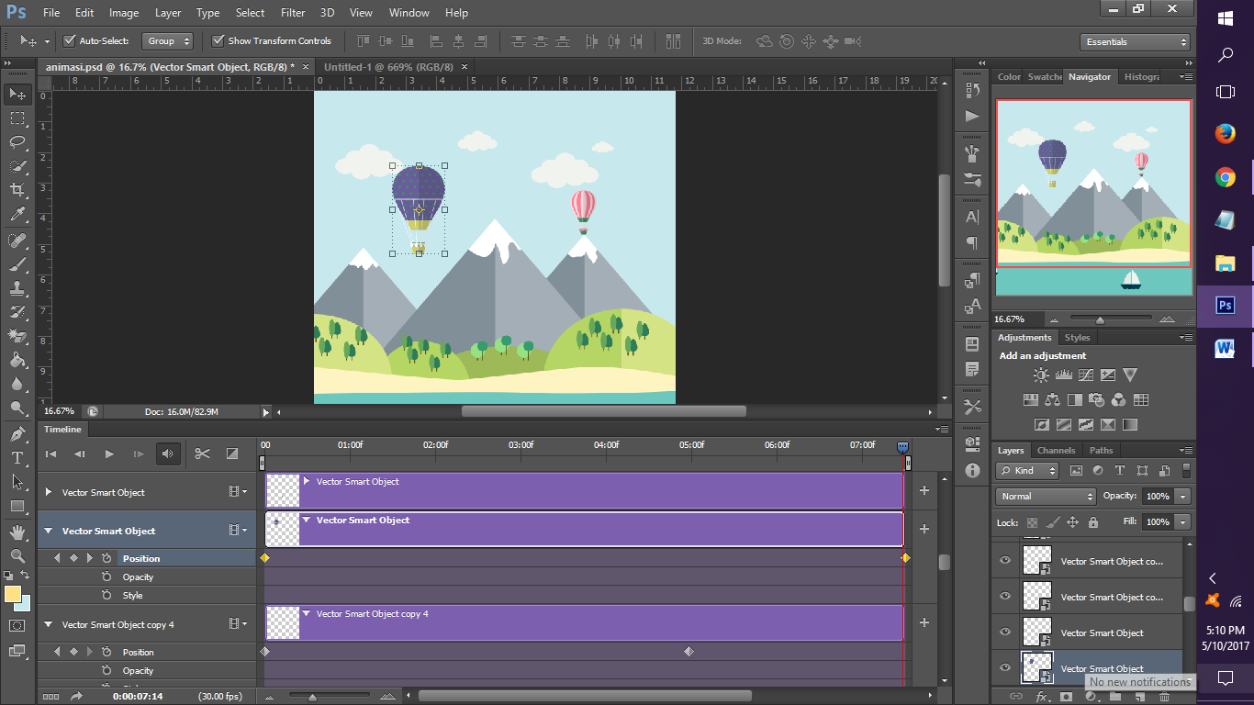1254x705 pixels.
Task: Select the Eyedropper tool
Action: 17,215
